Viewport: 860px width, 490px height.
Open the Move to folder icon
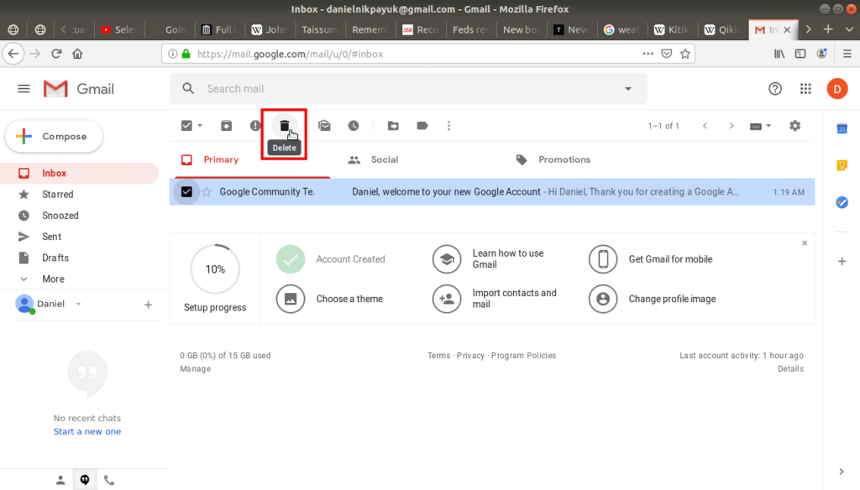click(393, 126)
